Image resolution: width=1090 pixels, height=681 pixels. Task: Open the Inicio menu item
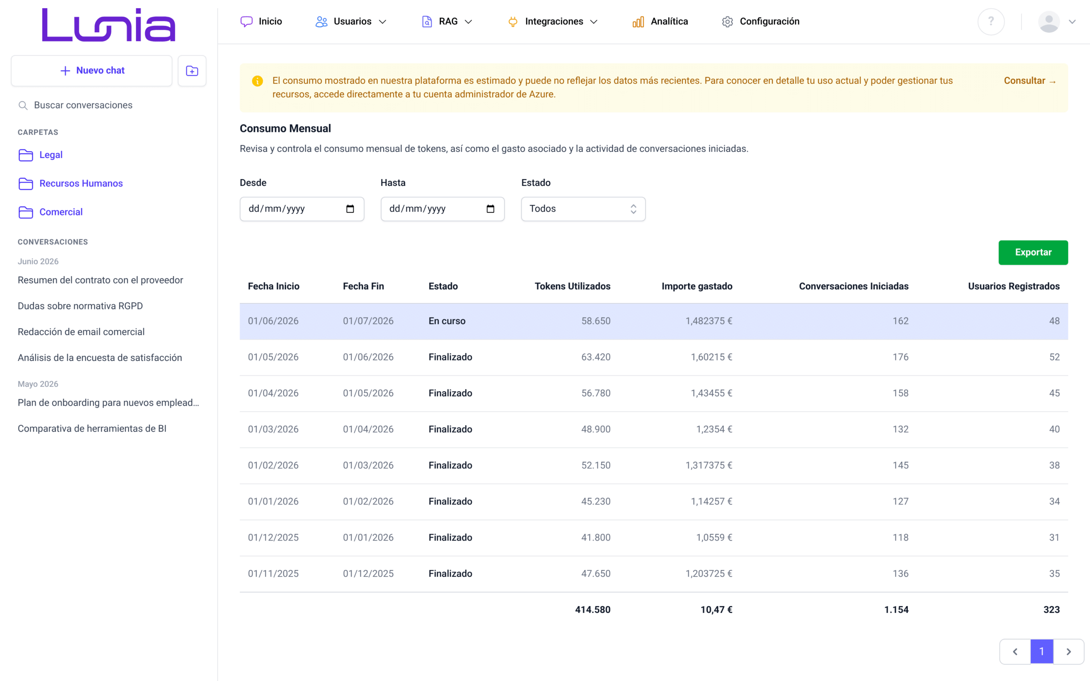[x=261, y=22]
